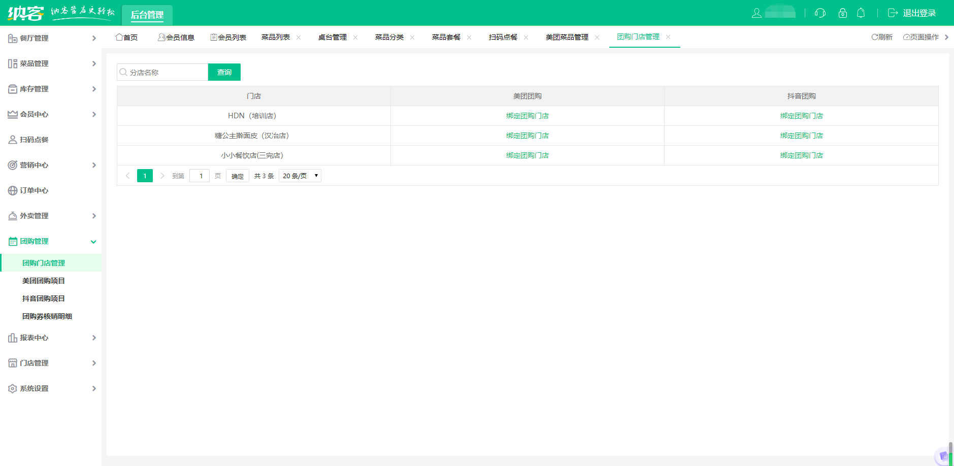Expand the 餐厅管理 sidebar menu
Screen dimensions: 954x466
click(x=51, y=38)
